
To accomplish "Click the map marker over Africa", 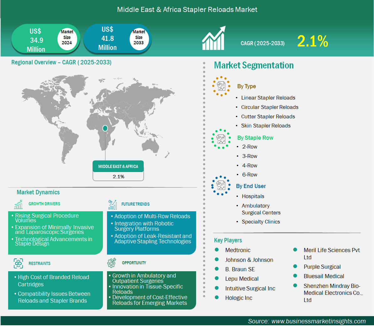I will point(105,128).
